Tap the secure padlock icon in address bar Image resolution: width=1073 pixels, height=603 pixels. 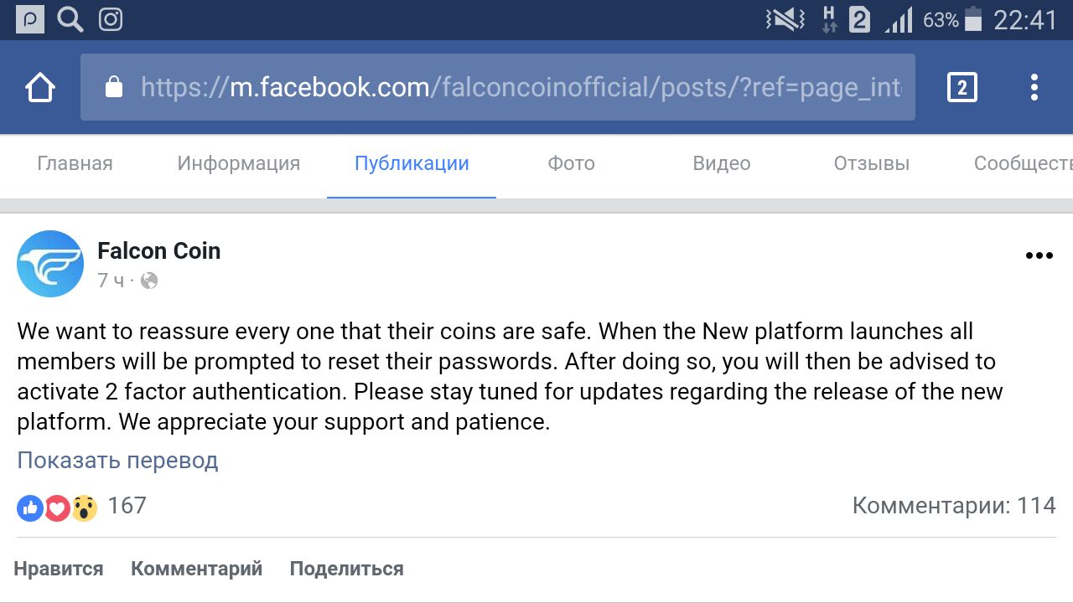[113, 87]
